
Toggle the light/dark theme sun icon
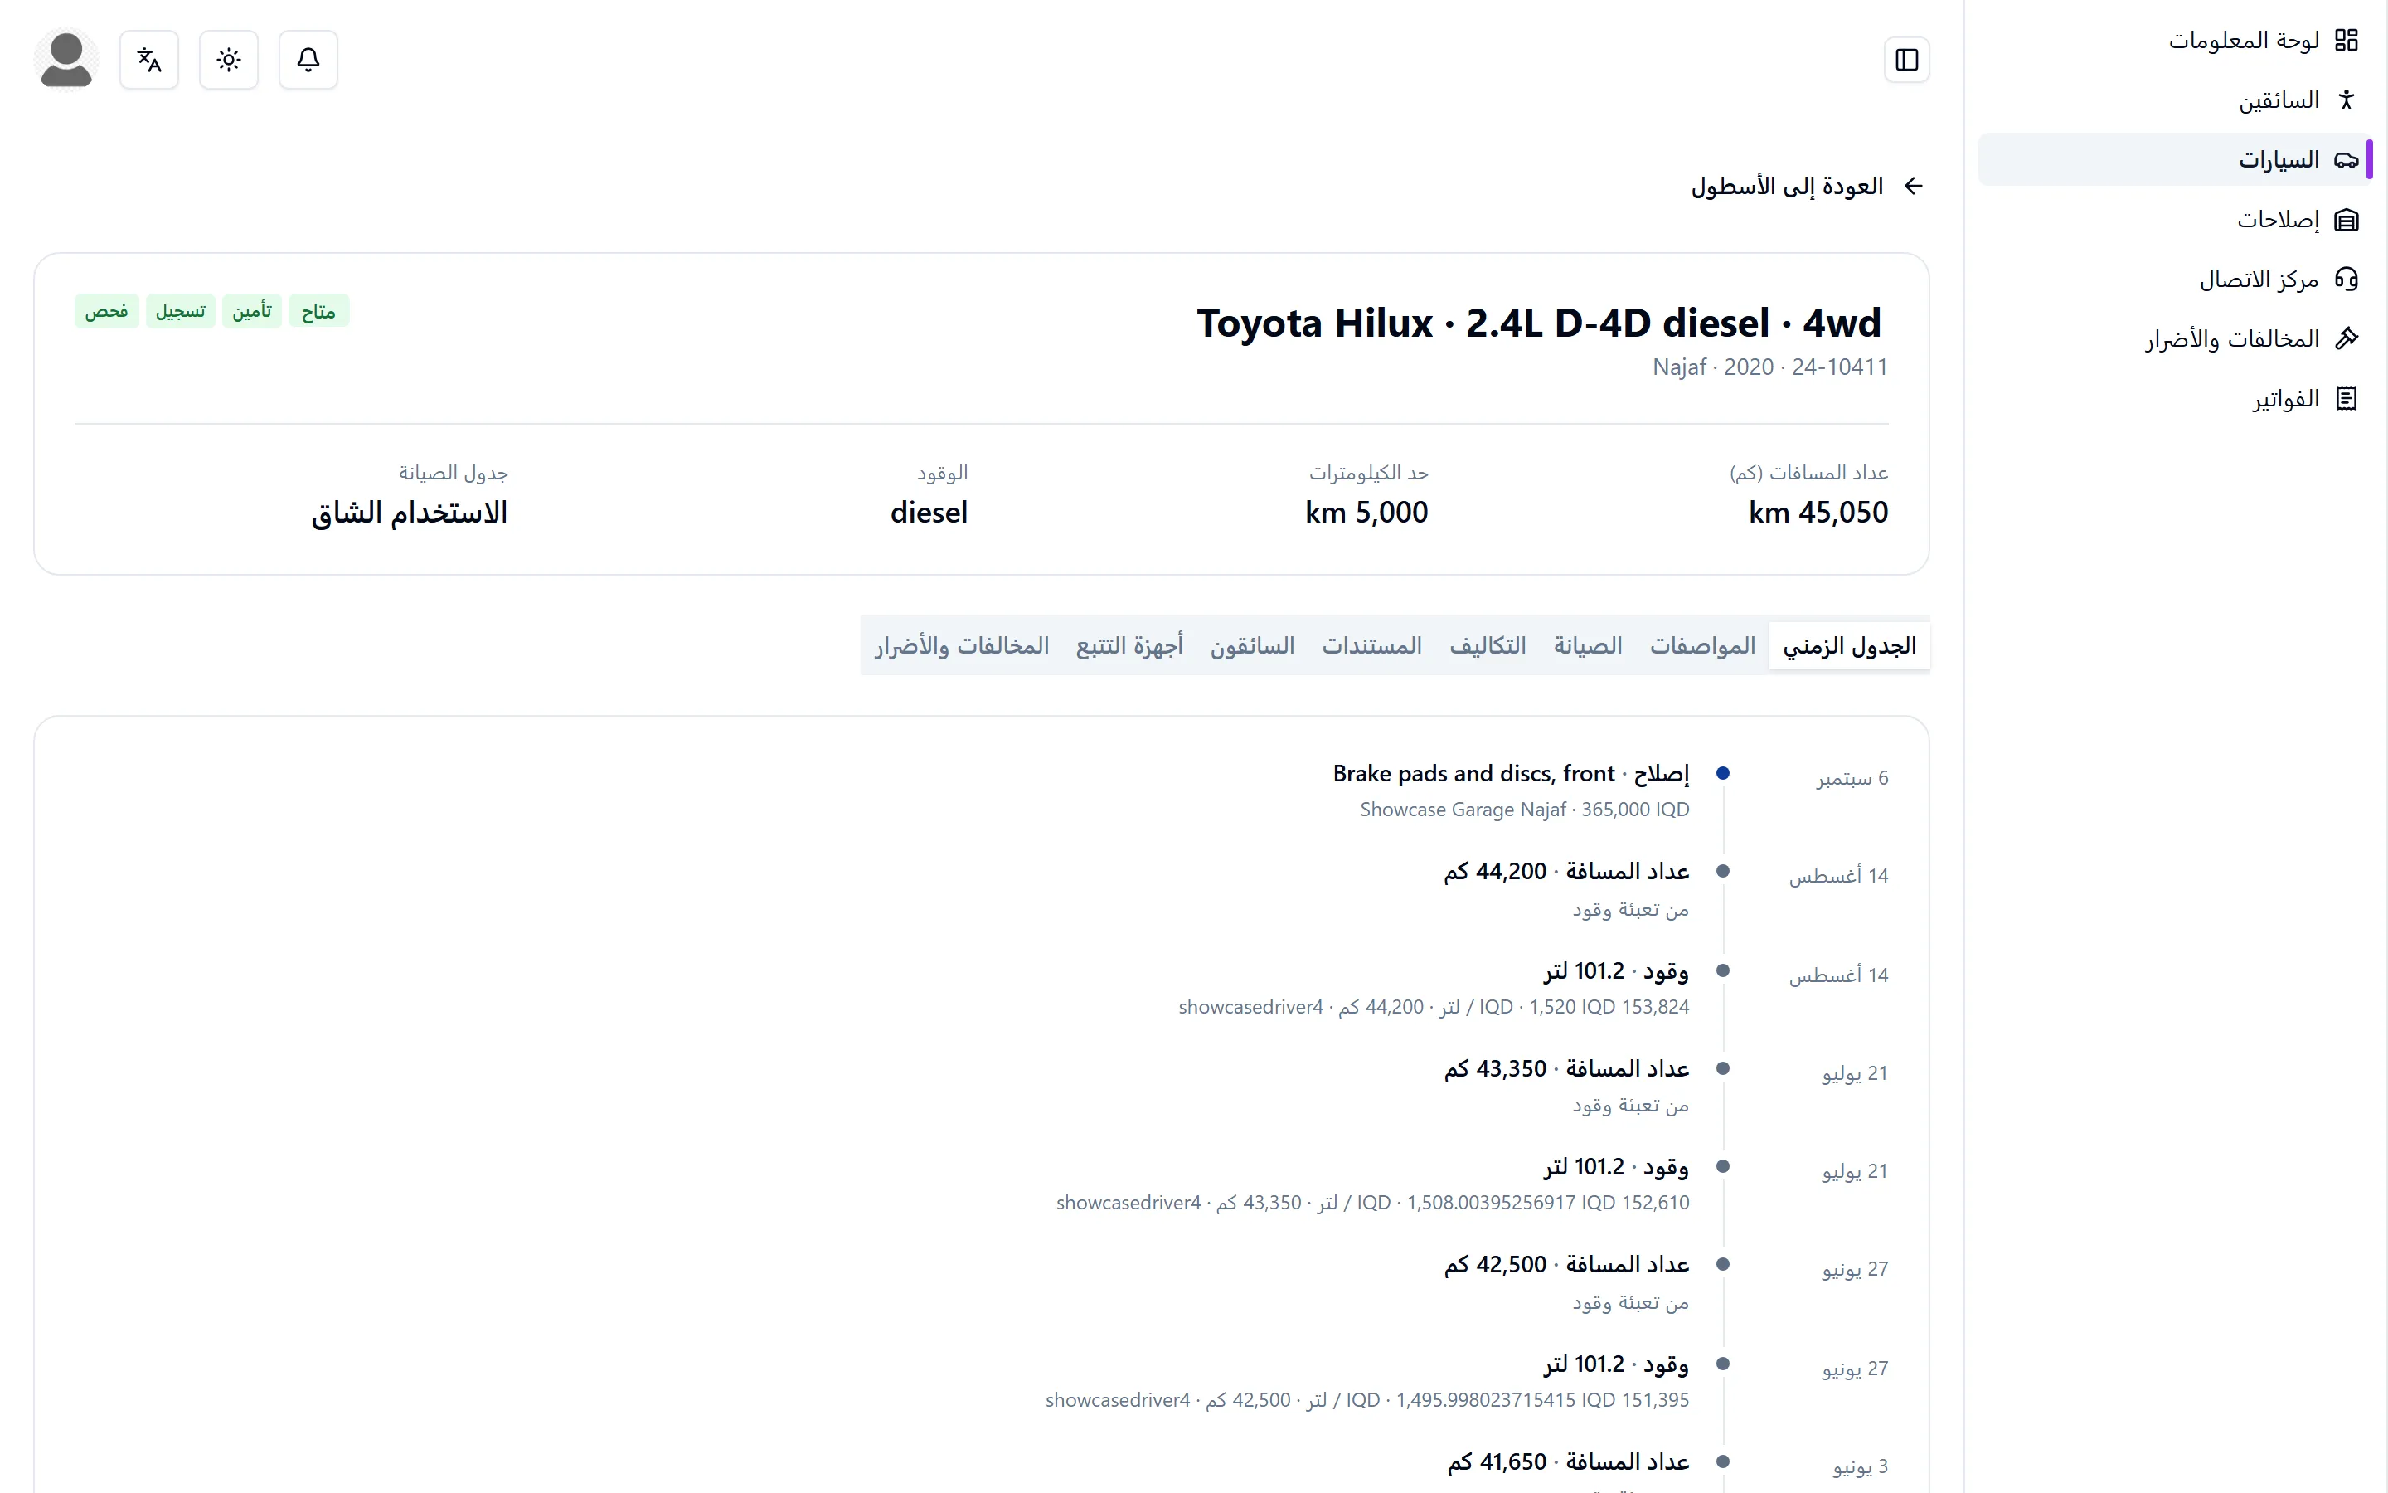pos(229,61)
